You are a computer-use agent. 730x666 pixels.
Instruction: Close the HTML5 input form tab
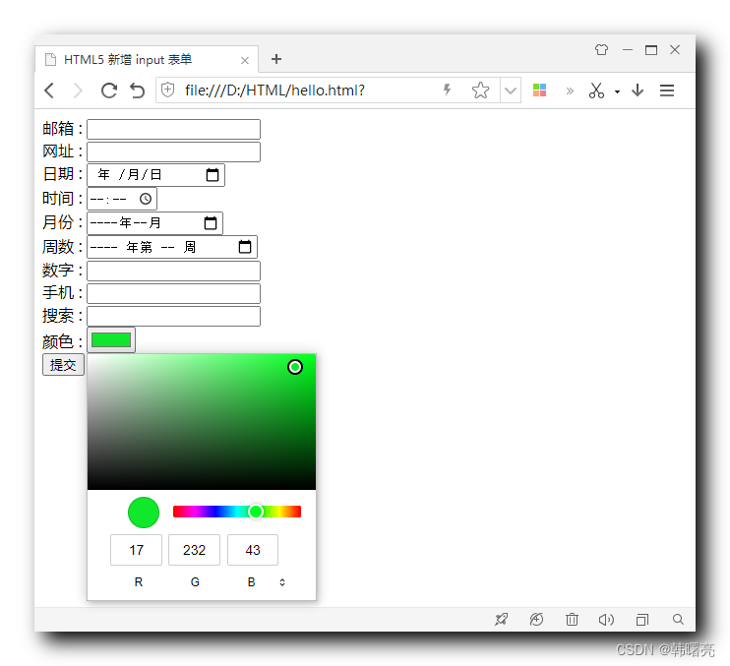(245, 61)
